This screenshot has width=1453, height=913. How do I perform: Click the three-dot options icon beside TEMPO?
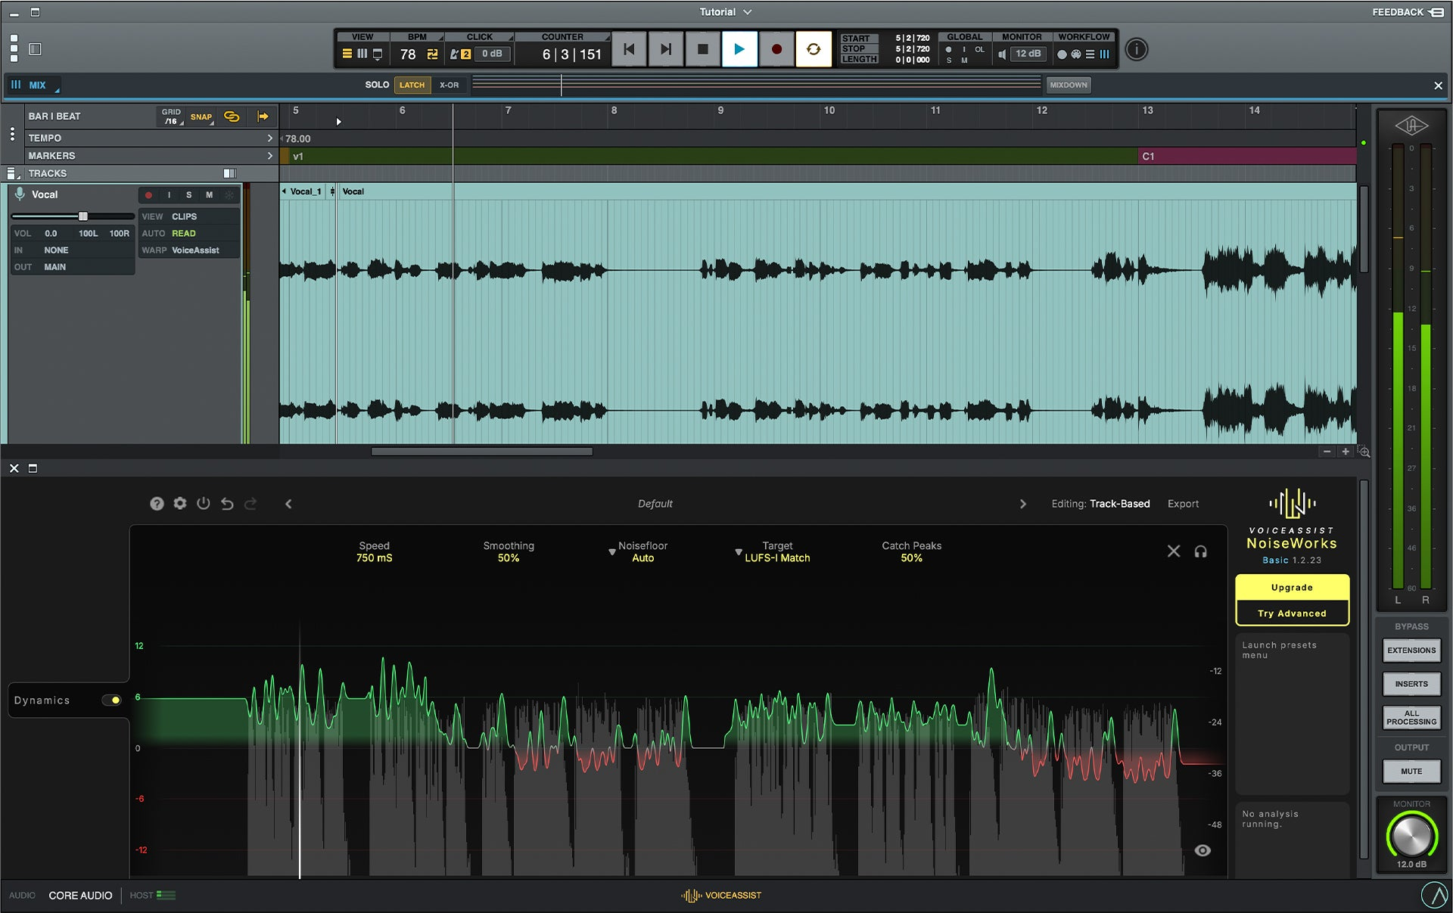click(12, 135)
